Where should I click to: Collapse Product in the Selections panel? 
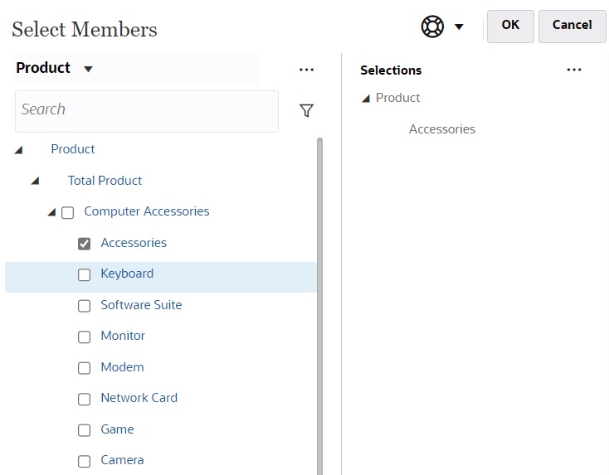(x=365, y=99)
